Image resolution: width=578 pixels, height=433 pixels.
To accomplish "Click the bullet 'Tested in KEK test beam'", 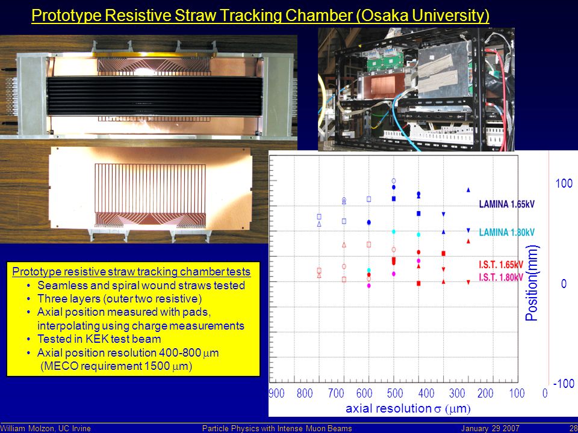I will click(99, 339).
